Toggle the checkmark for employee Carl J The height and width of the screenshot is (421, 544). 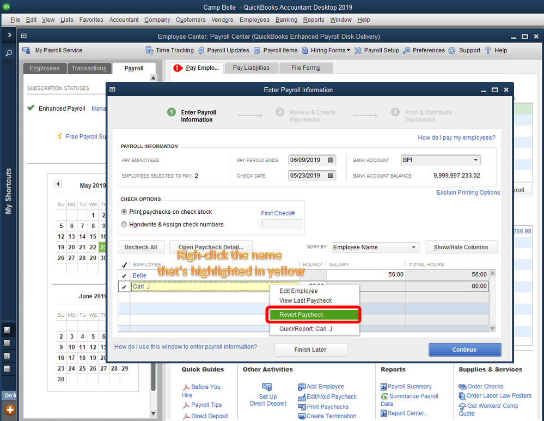click(x=124, y=287)
